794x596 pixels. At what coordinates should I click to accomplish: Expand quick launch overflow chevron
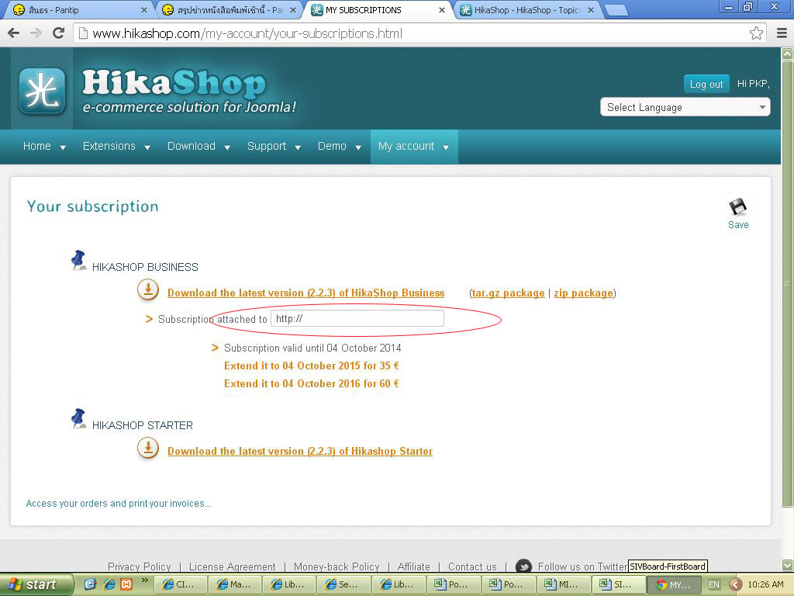(145, 580)
